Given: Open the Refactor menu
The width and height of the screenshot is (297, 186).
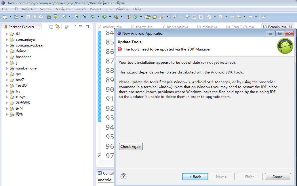Looking at the screenshot, I should [29, 9].
